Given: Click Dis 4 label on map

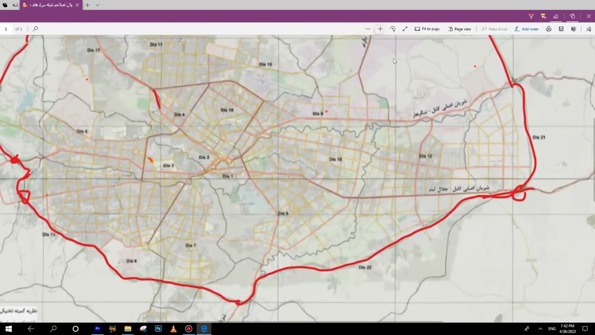Looking at the screenshot, I should point(179,114).
